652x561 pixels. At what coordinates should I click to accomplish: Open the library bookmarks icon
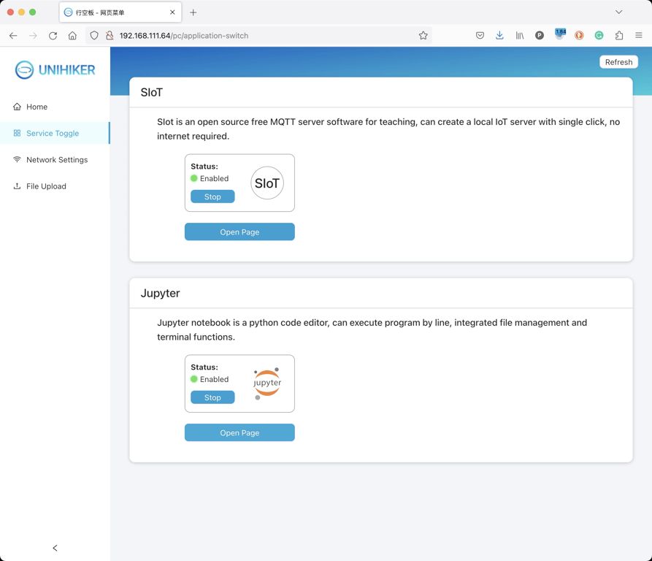[520, 36]
